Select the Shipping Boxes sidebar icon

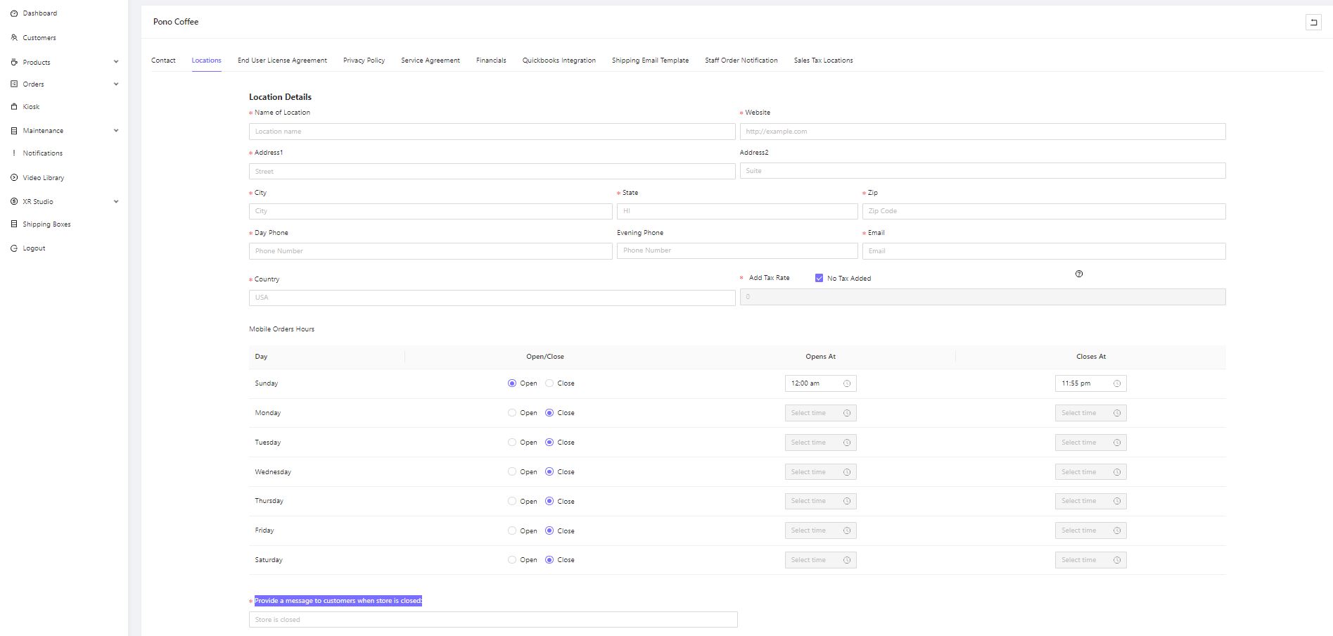coord(15,224)
